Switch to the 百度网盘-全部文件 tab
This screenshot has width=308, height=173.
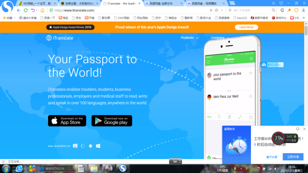[x=164, y=4]
